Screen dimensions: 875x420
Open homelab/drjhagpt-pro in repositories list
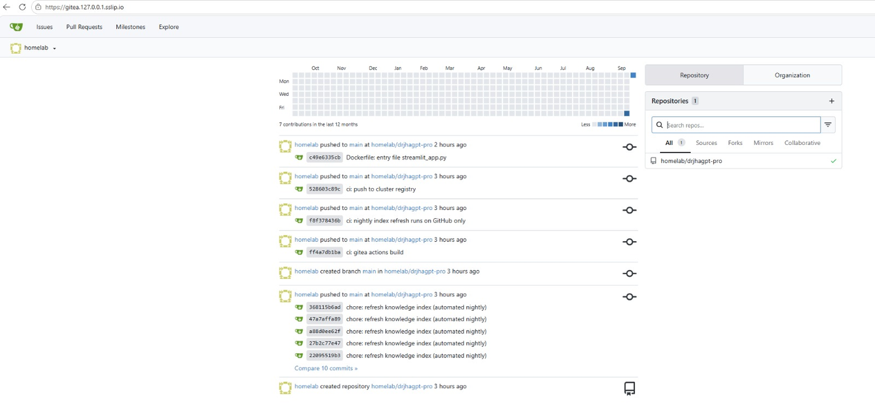[x=691, y=161]
